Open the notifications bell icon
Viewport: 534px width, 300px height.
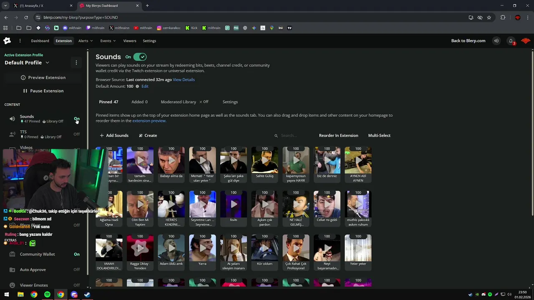(511, 41)
